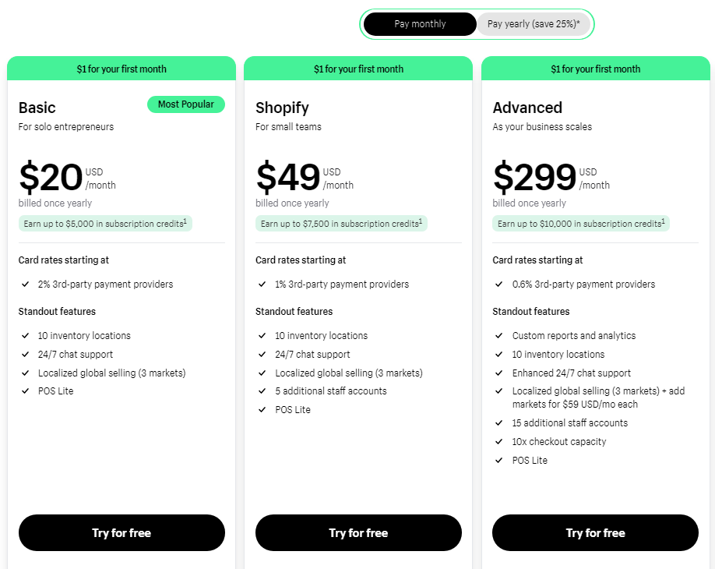Click the Most Popular badge on Basic
The width and height of the screenshot is (715, 569).
tap(186, 104)
